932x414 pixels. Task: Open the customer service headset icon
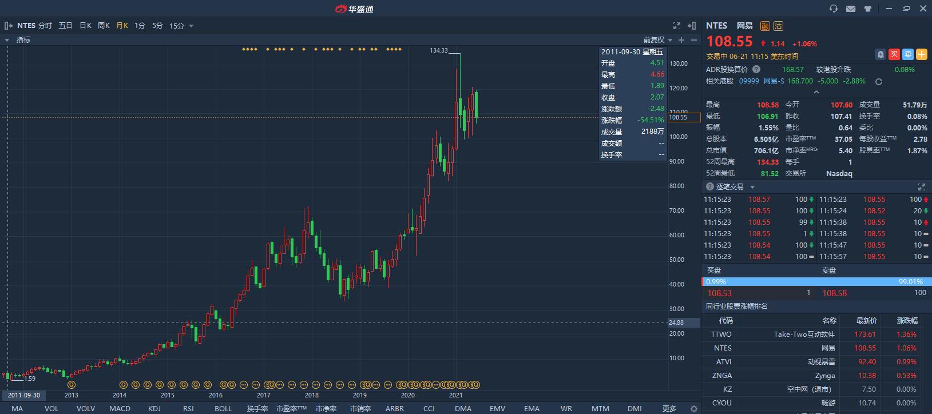click(x=834, y=9)
